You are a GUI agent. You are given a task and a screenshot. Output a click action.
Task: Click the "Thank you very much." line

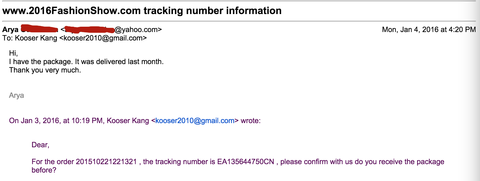45,70
